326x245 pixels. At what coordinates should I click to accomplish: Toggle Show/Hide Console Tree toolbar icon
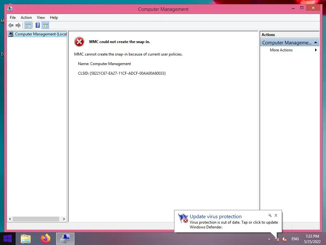click(28, 26)
